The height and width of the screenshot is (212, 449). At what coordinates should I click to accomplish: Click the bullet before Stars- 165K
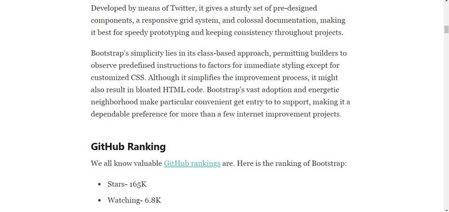point(99,185)
